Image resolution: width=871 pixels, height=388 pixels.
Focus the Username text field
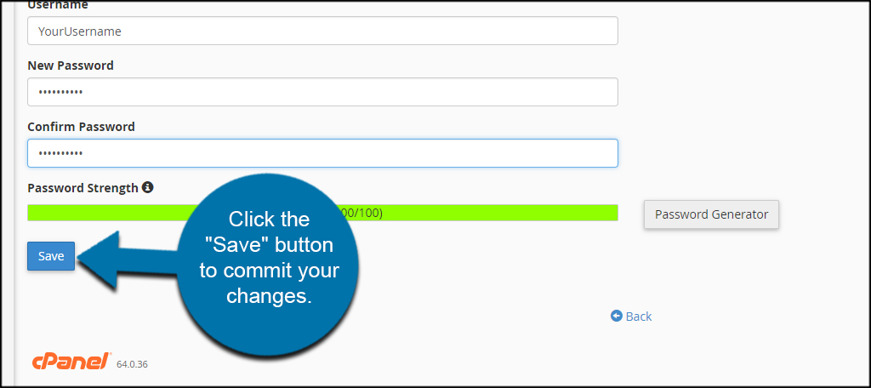[x=322, y=31]
